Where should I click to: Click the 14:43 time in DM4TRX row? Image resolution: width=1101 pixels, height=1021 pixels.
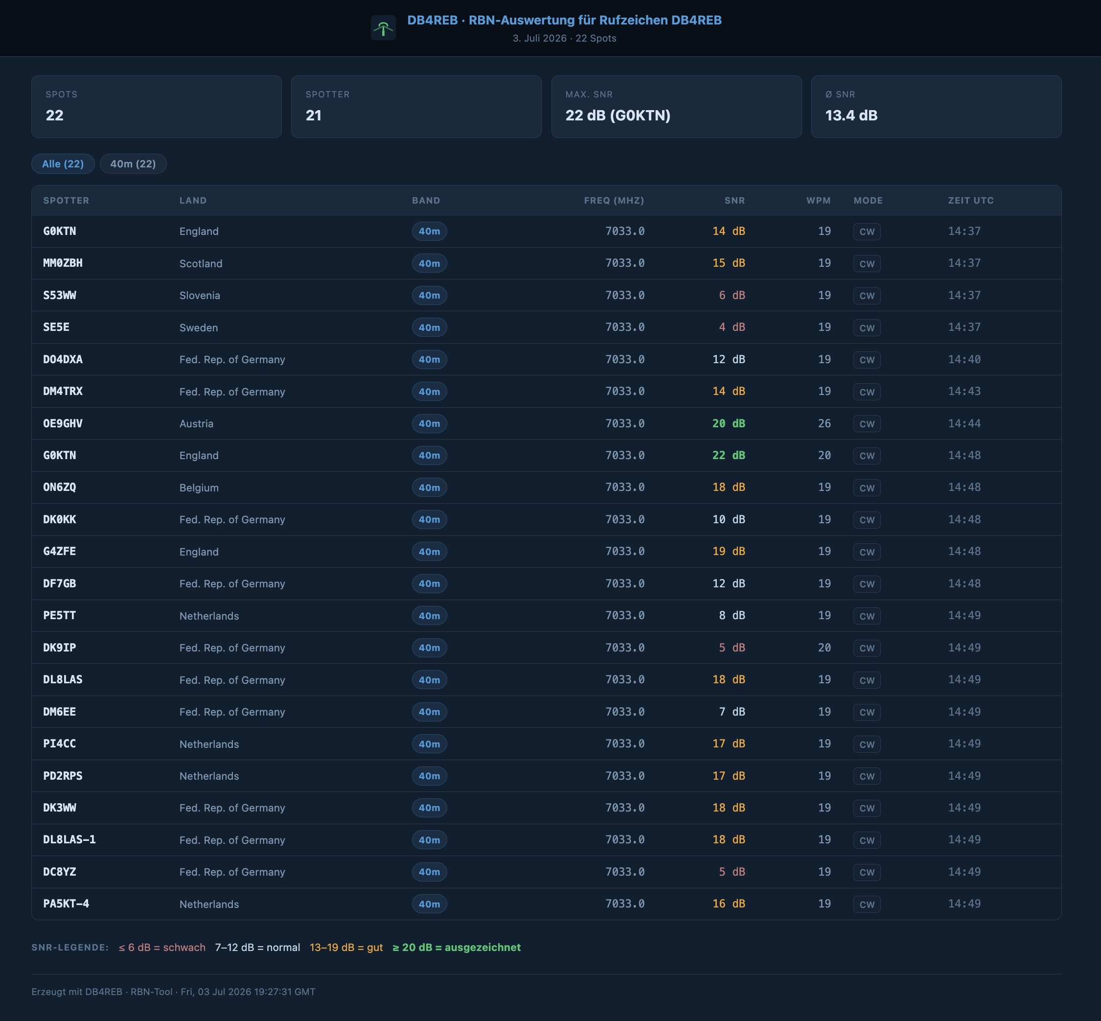(x=964, y=391)
